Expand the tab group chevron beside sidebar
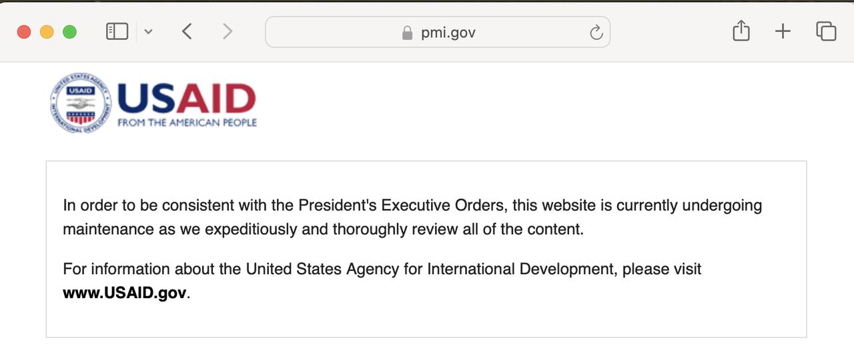854x346 pixels. point(148,31)
